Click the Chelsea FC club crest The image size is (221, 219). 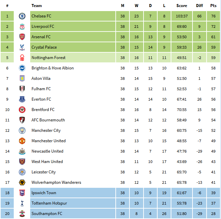tap(22, 16)
